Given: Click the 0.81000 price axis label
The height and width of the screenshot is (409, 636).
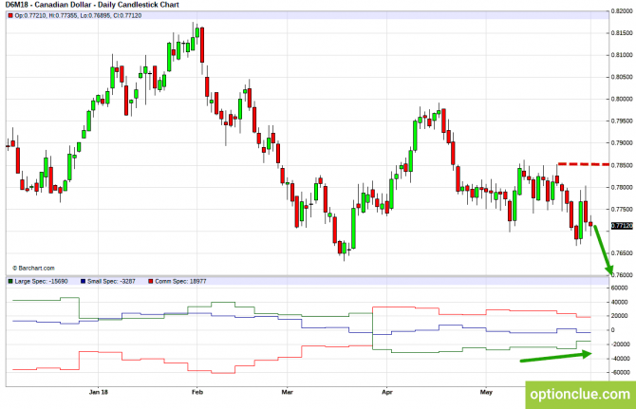Looking at the screenshot, I should click(622, 55).
